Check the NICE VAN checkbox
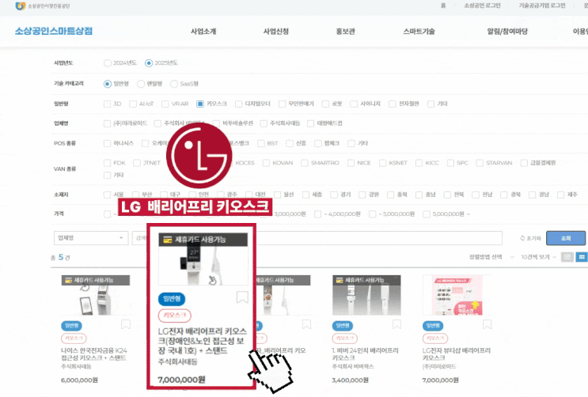 [351, 163]
